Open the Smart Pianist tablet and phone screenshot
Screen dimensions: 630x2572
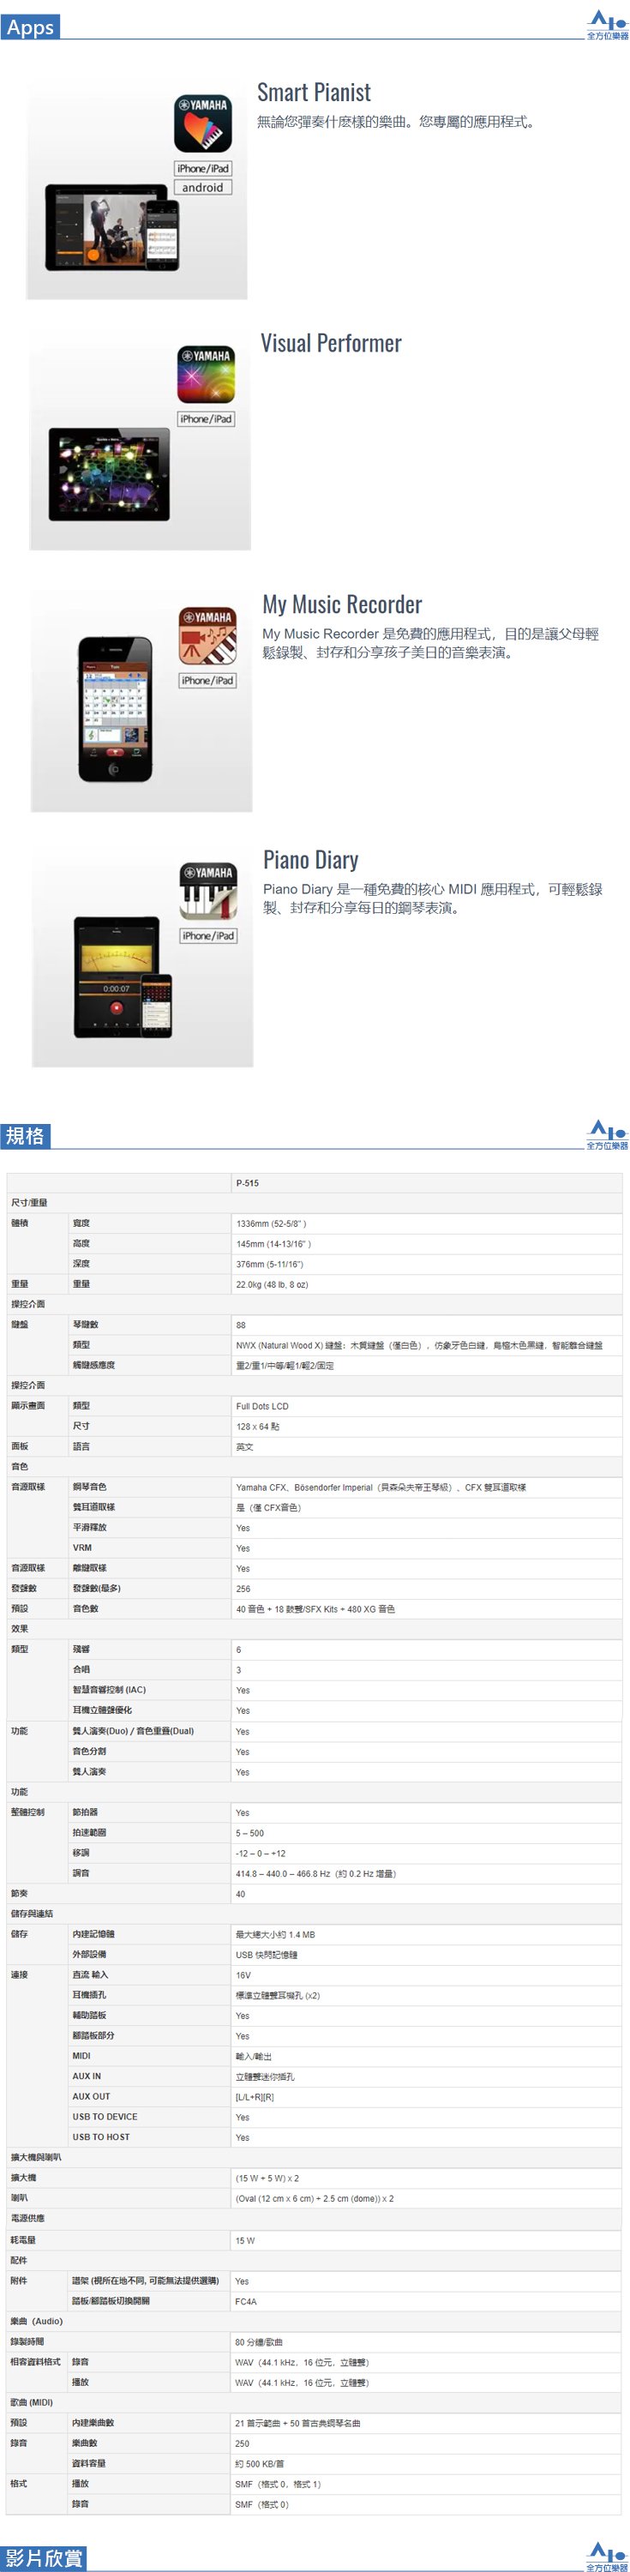[111, 228]
